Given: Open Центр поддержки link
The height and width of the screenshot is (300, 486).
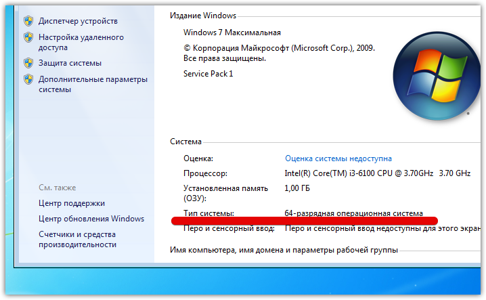Looking at the screenshot, I should click(x=72, y=203).
